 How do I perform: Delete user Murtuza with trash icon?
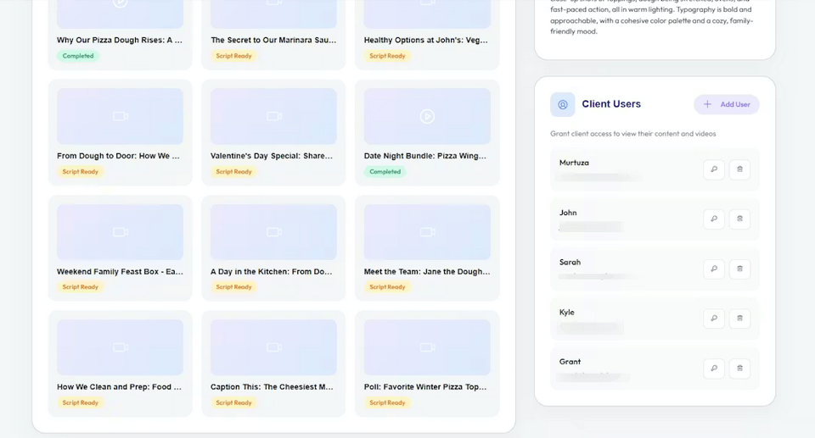tap(739, 169)
